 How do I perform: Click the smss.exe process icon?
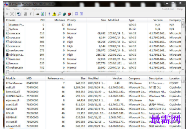(x=7, y=33)
